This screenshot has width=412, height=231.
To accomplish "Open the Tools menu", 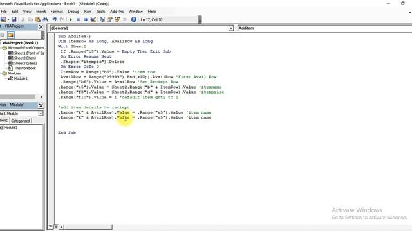I will (x=100, y=12).
